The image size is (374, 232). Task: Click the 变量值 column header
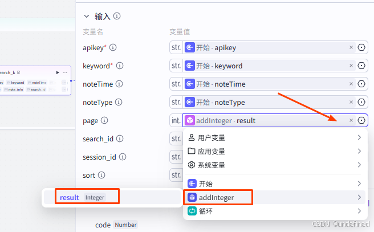click(180, 32)
